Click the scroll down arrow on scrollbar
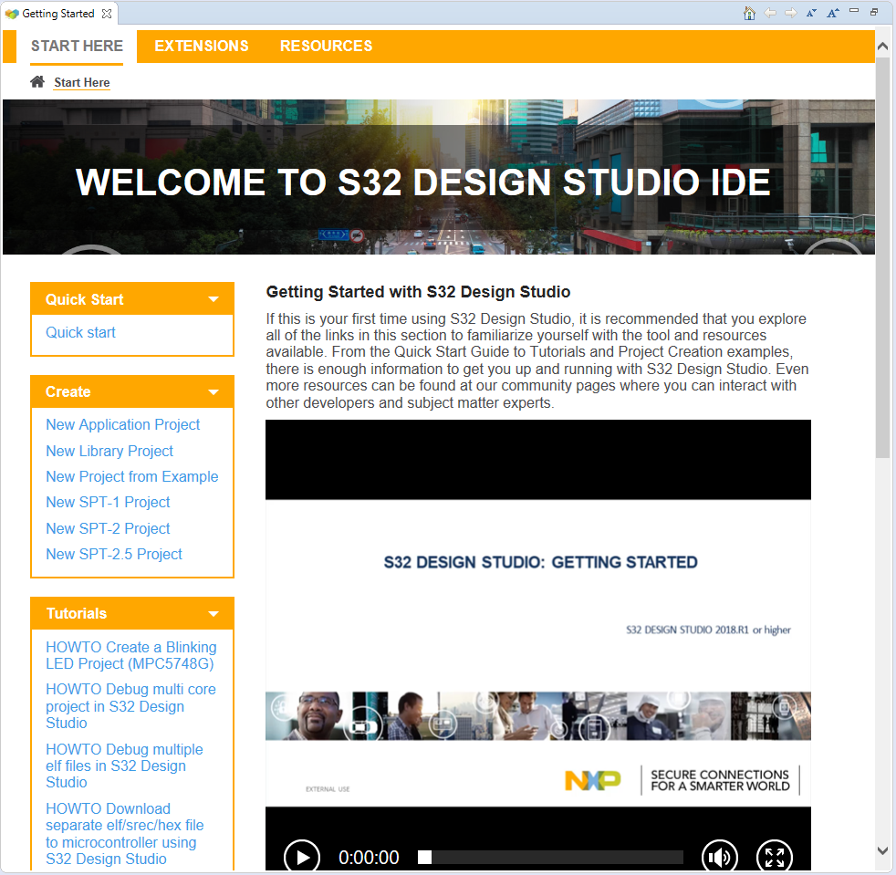The height and width of the screenshot is (875, 896). (x=882, y=850)
